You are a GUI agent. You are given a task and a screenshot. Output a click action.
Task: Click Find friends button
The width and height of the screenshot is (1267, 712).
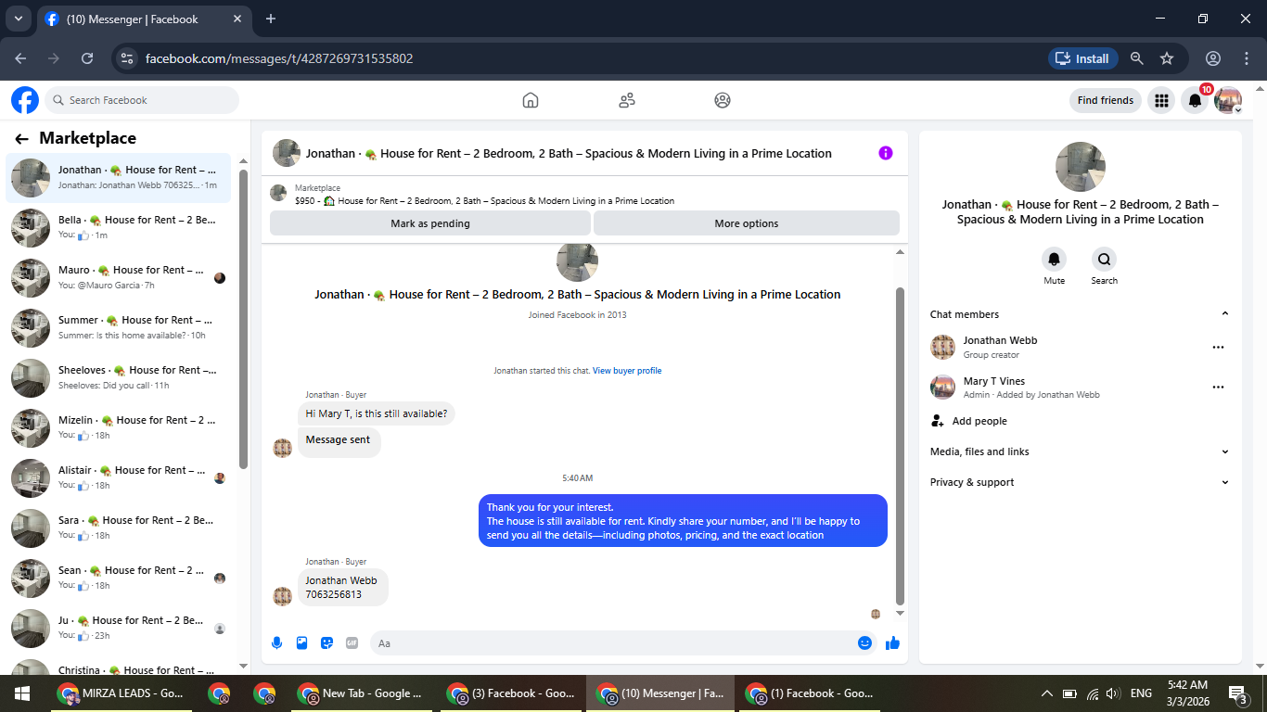pos(1106,100)
